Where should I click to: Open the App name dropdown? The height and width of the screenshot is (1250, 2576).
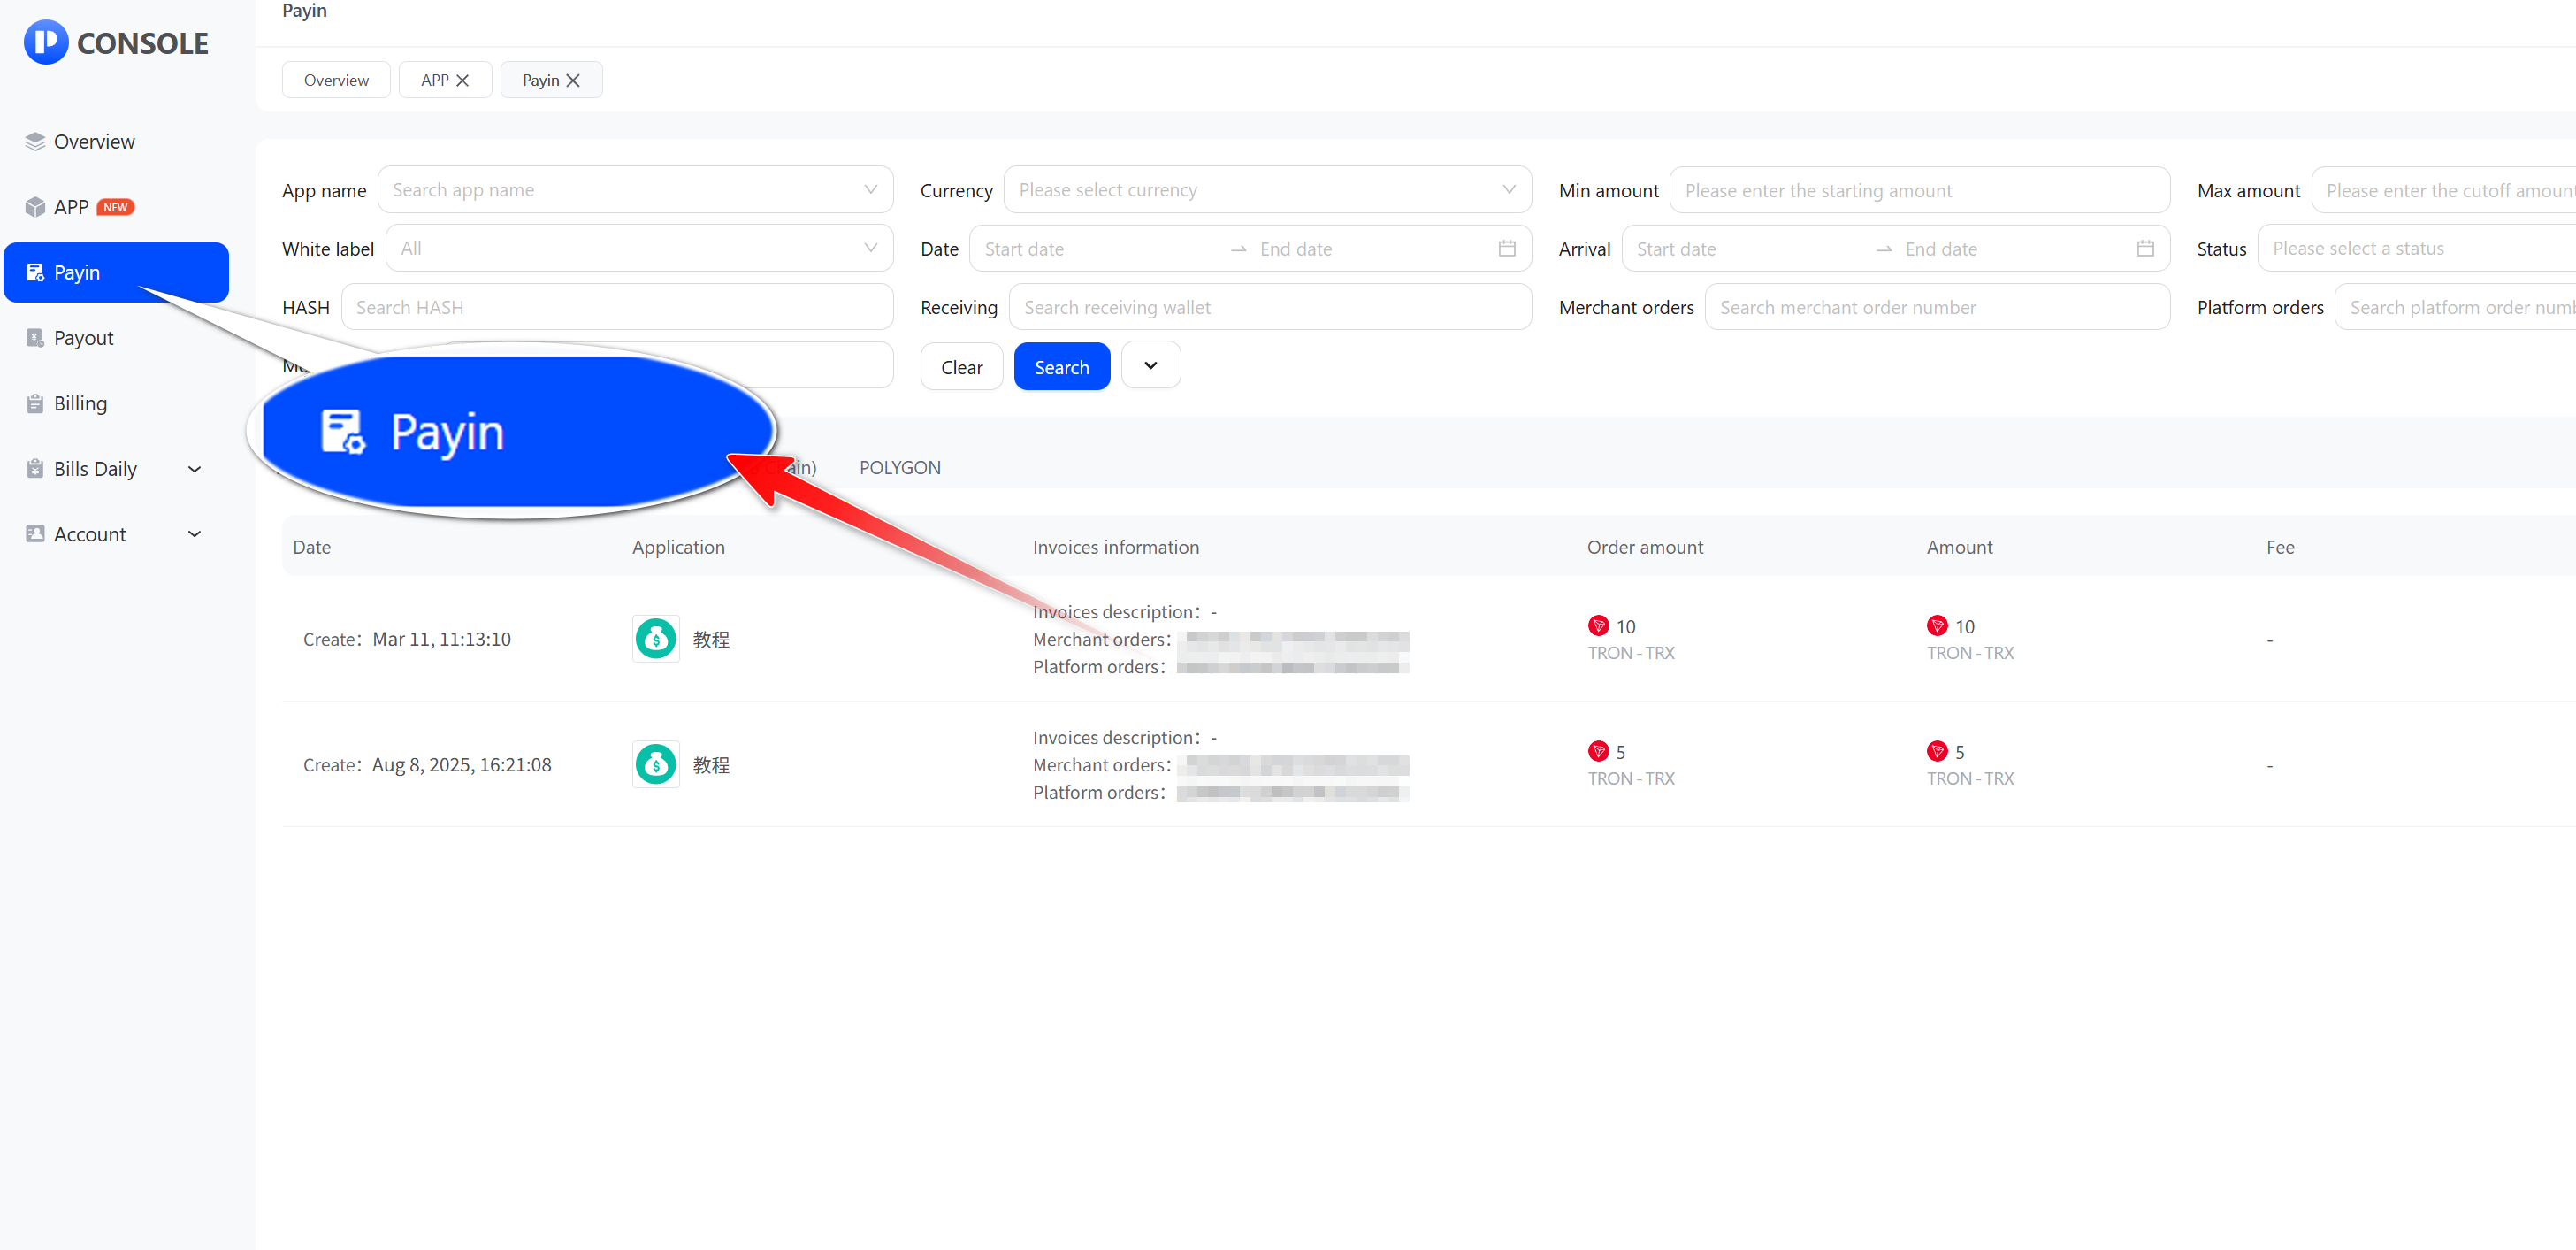click(634, 190)
